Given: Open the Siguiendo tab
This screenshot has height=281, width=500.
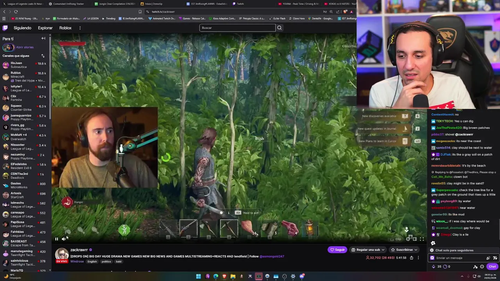Looking at the screenshot, I should [22, 28].
